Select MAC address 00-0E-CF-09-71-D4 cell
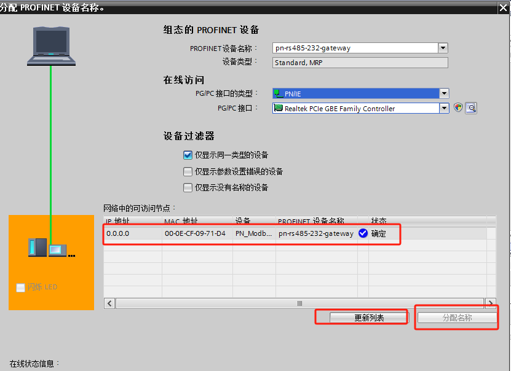511x371 pixels. coord(197,233)
